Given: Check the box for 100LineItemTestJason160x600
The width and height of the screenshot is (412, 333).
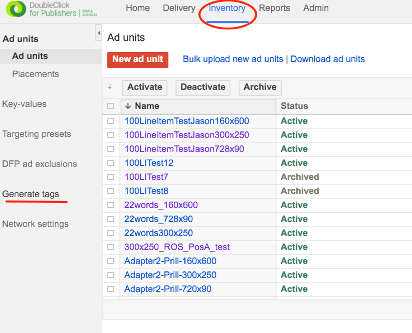Looking at the screenshot, I should (111, 121).
